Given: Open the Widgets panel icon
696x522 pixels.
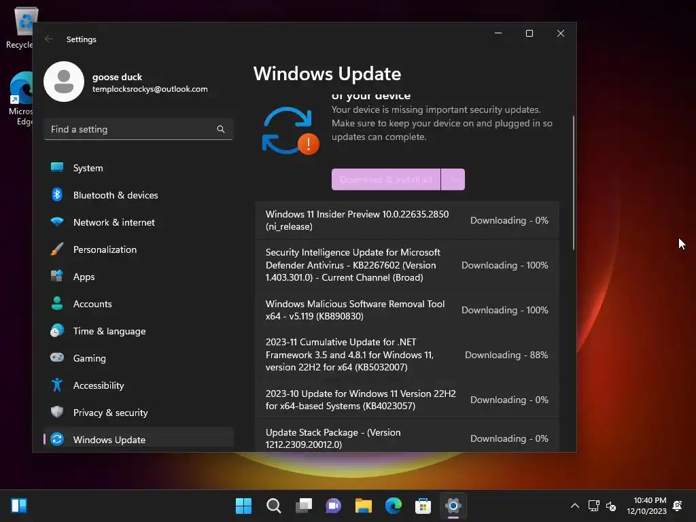Looking at the screenshot, I should coord(19,506).
